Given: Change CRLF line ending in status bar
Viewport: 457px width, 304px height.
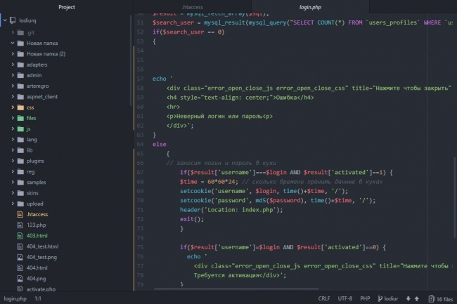Looking at the screenshot, I should 324,298.
